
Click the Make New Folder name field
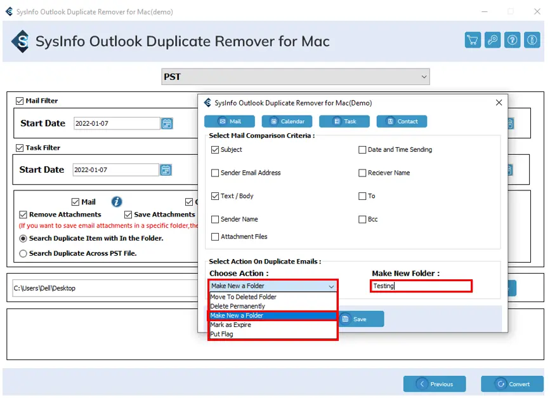tap(421, 286)
